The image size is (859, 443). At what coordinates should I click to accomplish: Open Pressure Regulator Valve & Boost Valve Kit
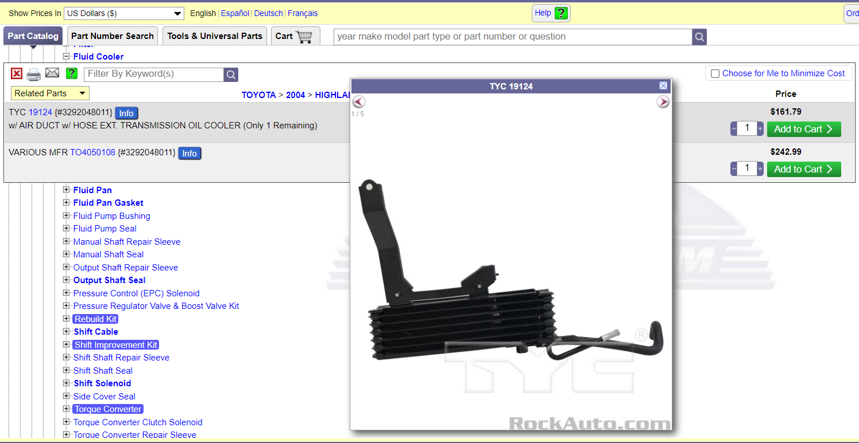click(x=156, y=306)
